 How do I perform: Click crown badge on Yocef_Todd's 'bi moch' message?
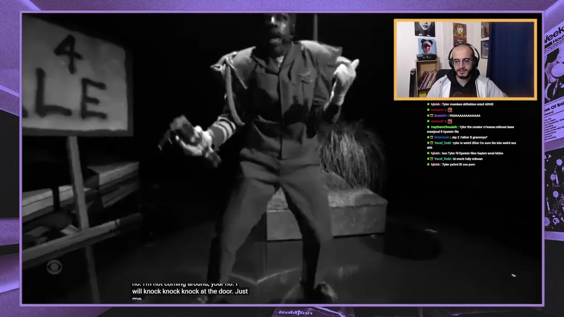[432, 159]
